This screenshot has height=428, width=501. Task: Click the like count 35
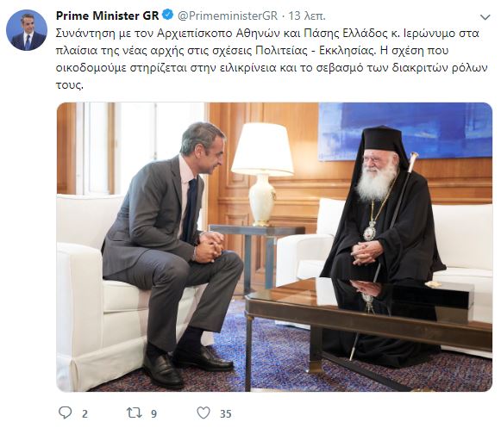[x=226, y=414]
